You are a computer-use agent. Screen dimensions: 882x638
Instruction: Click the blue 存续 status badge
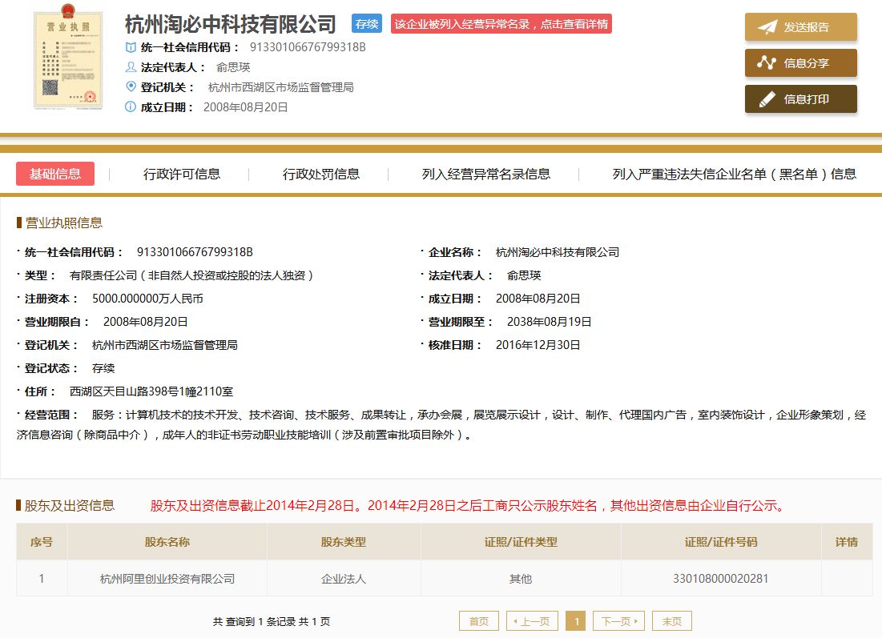pos(367,23)
